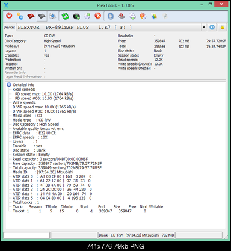The height and width of the screenshot is (251, 231).
Task: Click the red chip-shaped toolbar icon
Action: [x=31, y=16]
